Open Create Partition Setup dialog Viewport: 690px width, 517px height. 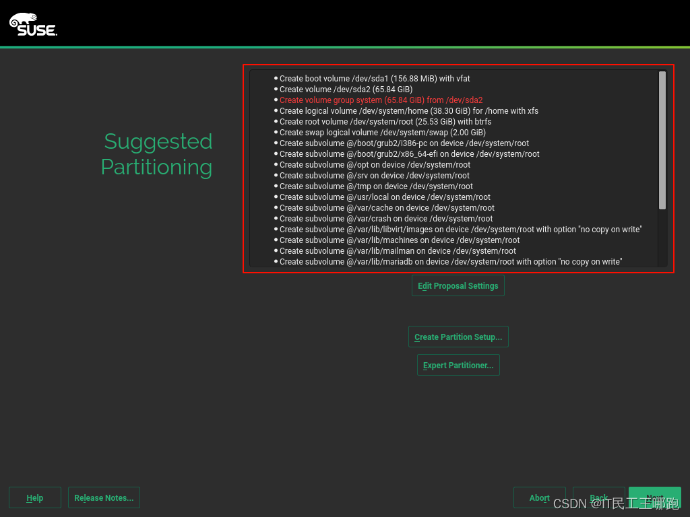pos(458,337)
